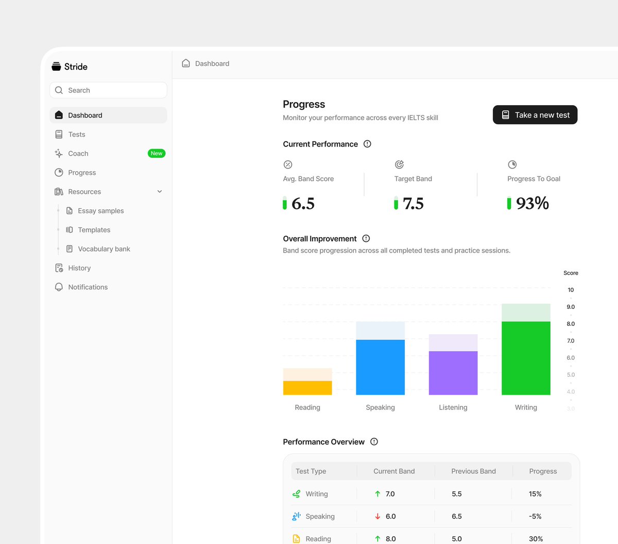
Task: Click the Take a new test button
Action: (x=535, y=115)
